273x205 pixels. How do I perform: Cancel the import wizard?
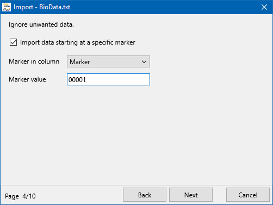click(x=248, y=195)
